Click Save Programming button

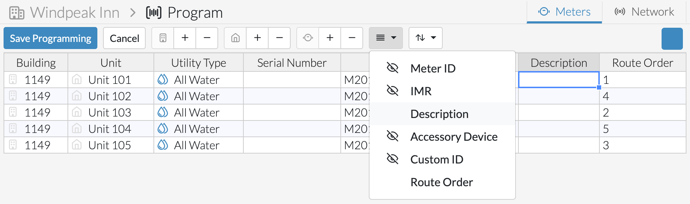(x=50, y=38)
